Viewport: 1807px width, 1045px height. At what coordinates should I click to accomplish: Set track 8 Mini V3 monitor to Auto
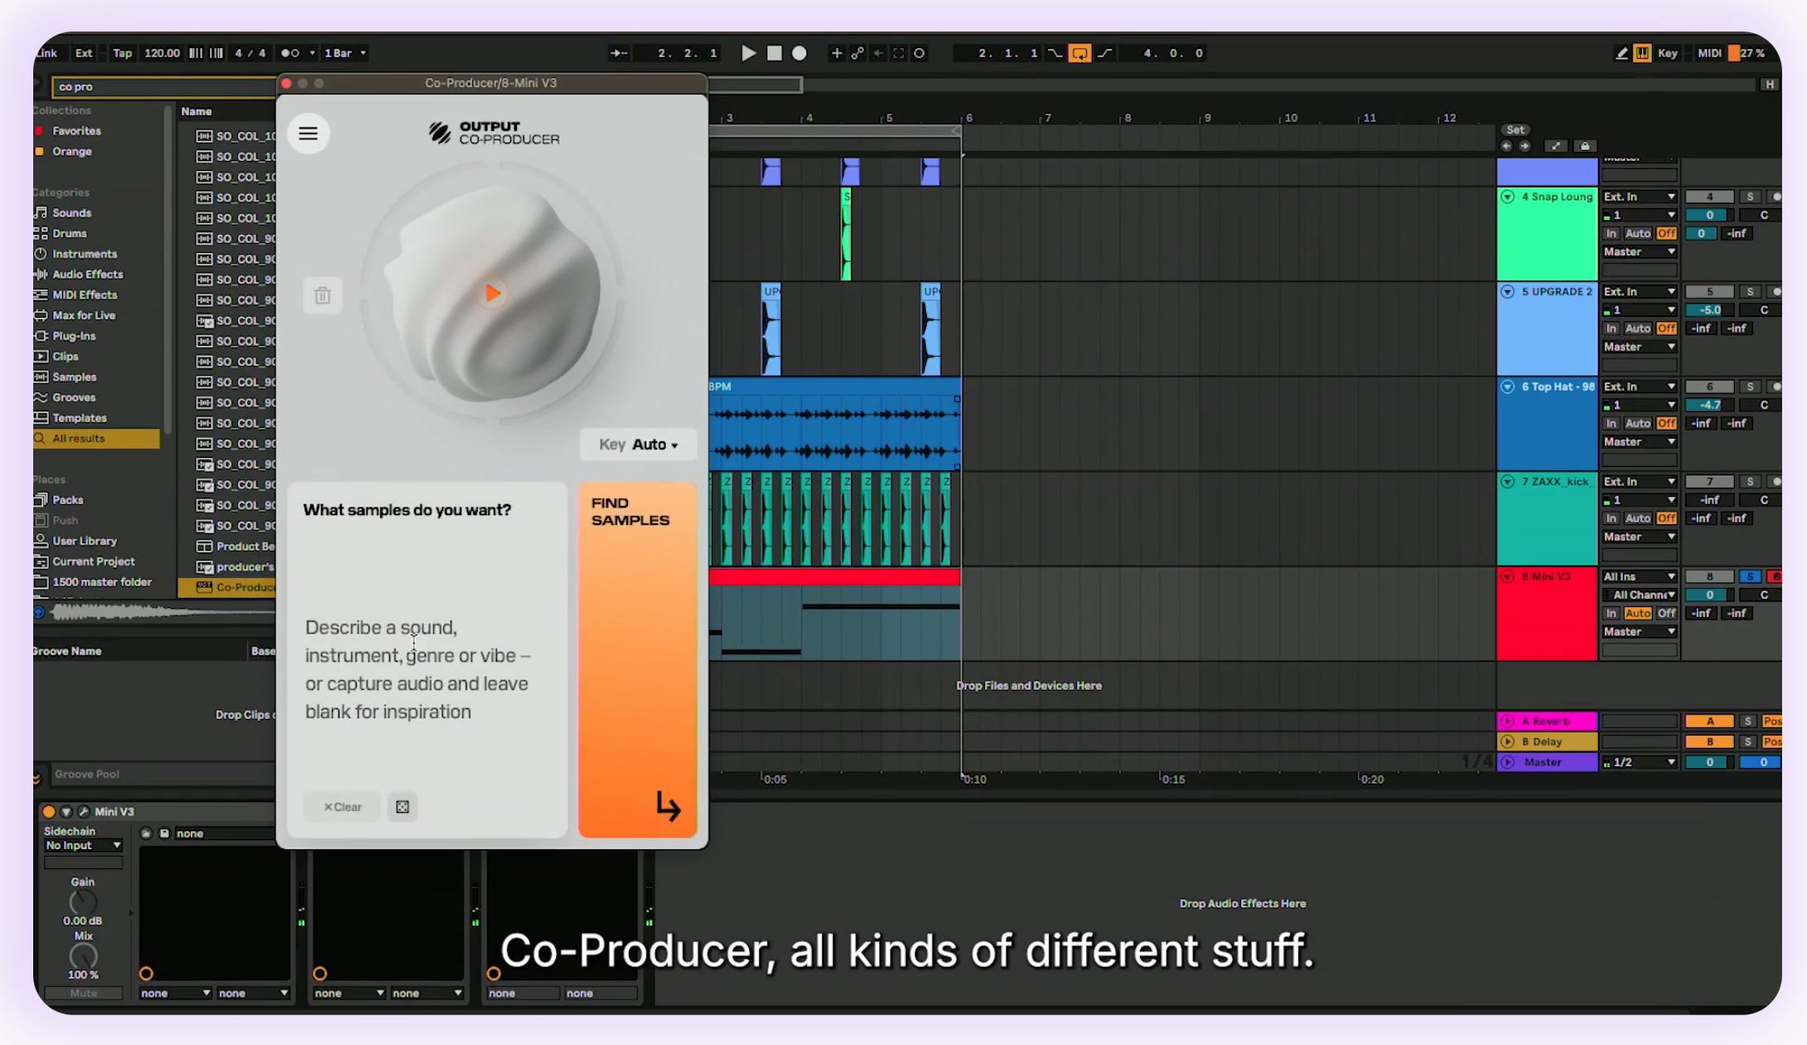point(1637,614)
